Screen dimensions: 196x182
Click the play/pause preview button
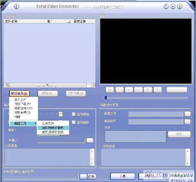110,90
